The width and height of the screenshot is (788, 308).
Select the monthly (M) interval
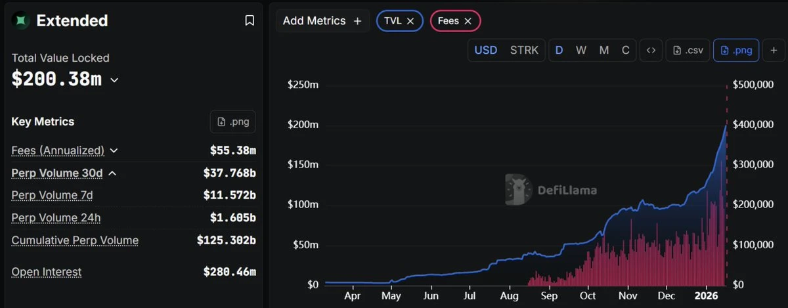click(604, 51)
